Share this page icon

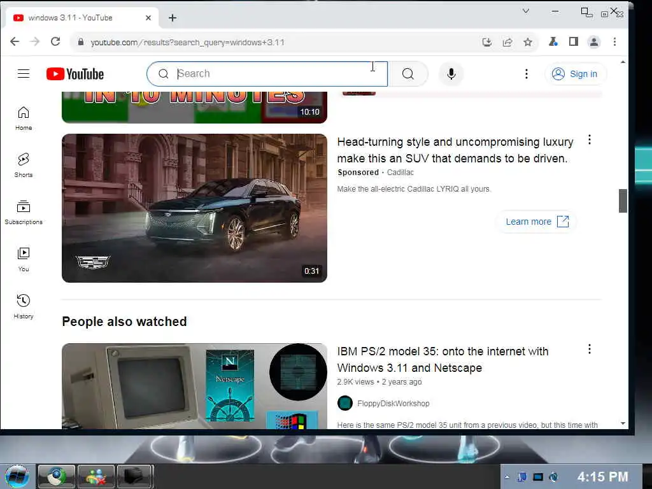click(x=507, y=42)
